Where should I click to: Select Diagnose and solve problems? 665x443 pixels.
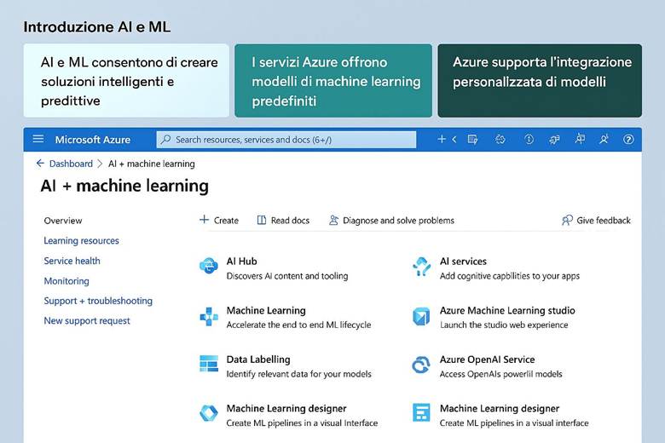tap(391, 220)
